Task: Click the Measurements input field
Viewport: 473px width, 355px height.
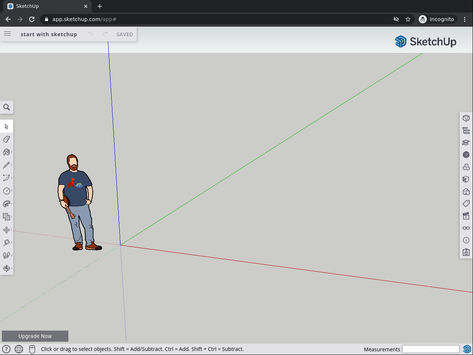Action: 431,349
